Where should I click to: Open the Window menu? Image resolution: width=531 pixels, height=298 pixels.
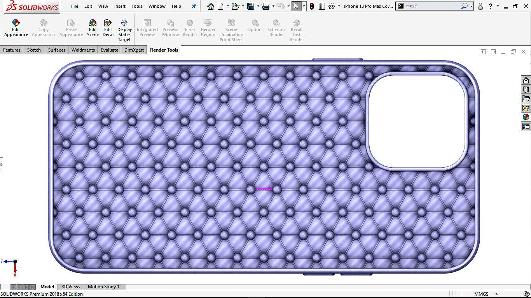pyautogui.click(x=157, y=6)
